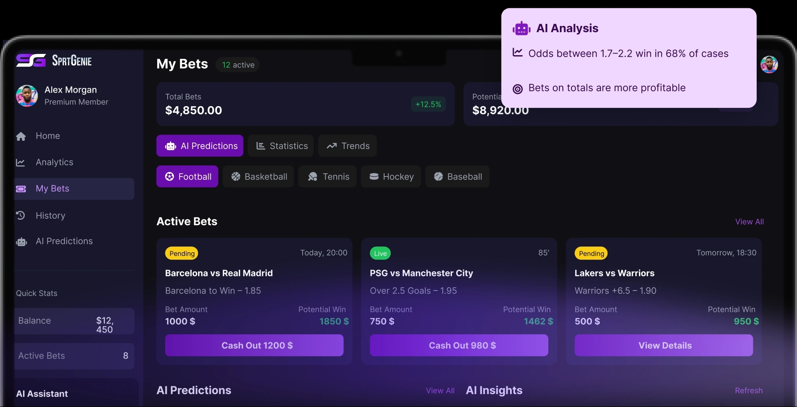Click View All next to Active Bets
Screen dimensions: 797x407
pos(749,222)
